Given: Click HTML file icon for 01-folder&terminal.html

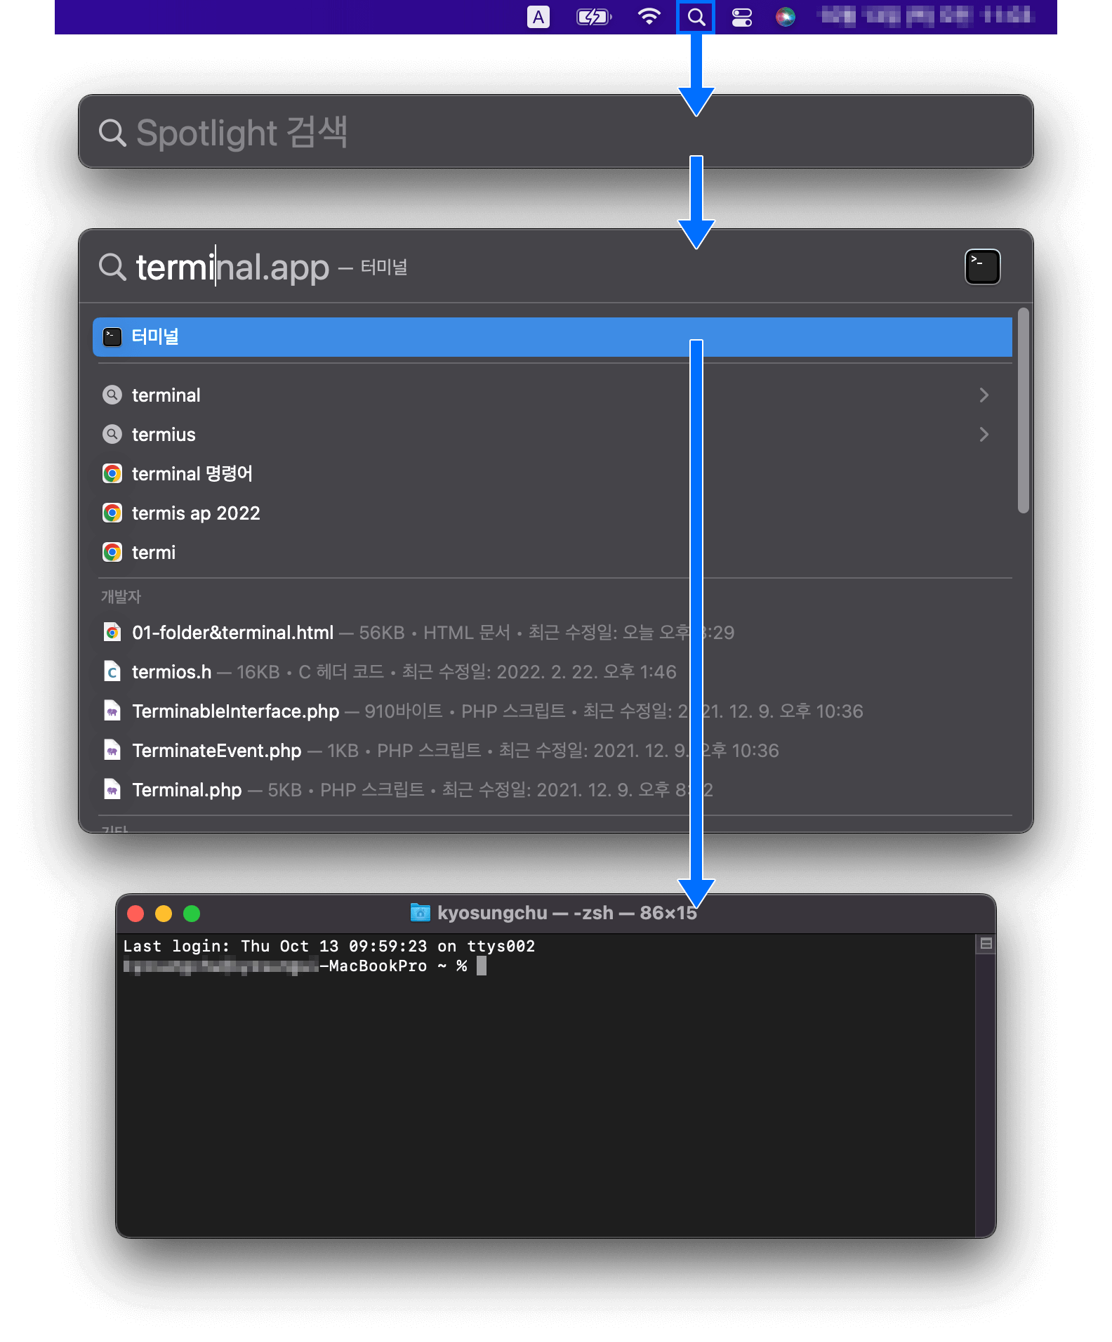Looking at the screenshot, I should point(112,633).
